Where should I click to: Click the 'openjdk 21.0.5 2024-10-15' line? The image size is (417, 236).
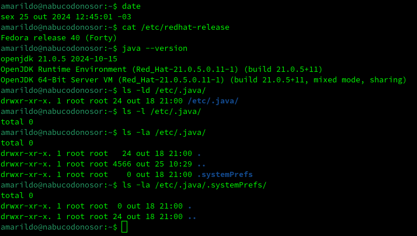click(59, 59)
